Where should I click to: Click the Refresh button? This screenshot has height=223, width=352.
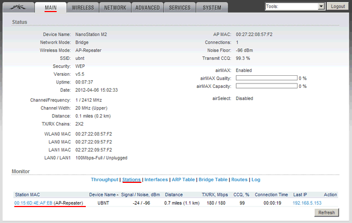[327, 213]
